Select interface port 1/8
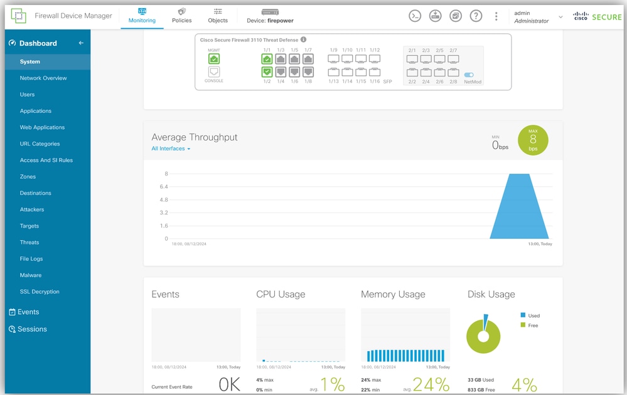 click(x=308, y=72)
